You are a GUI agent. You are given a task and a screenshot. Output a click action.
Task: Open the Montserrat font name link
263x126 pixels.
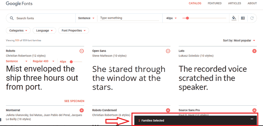(13, 110)
